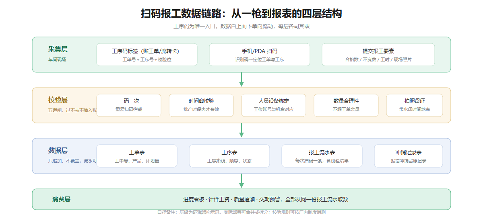
Task: Click the text 带水印时间地点
Action: pyautogui.click(x=415, y=109)
